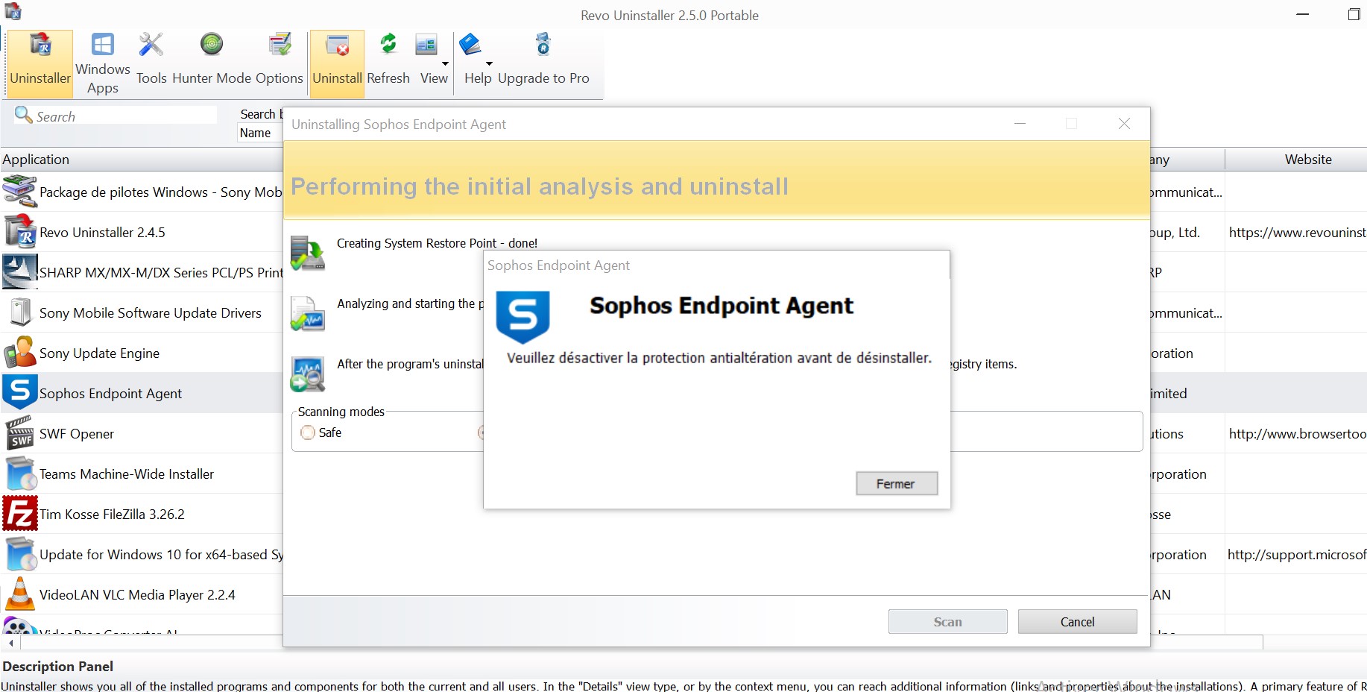
Task: Restore the Revo Uninstaller window
Action: tap(1354, 14)
